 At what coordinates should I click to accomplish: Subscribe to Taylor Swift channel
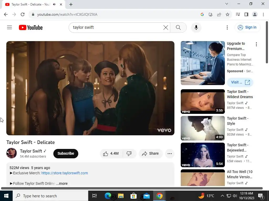(66, 153)
